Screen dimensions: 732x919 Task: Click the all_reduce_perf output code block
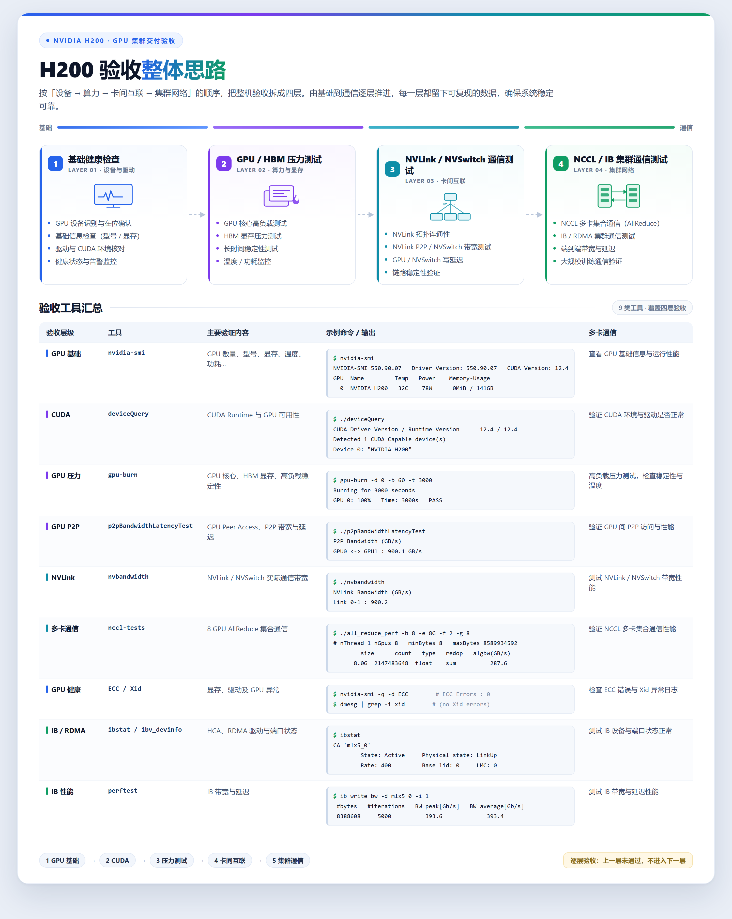pyautogui.click(x=450, y=648)
